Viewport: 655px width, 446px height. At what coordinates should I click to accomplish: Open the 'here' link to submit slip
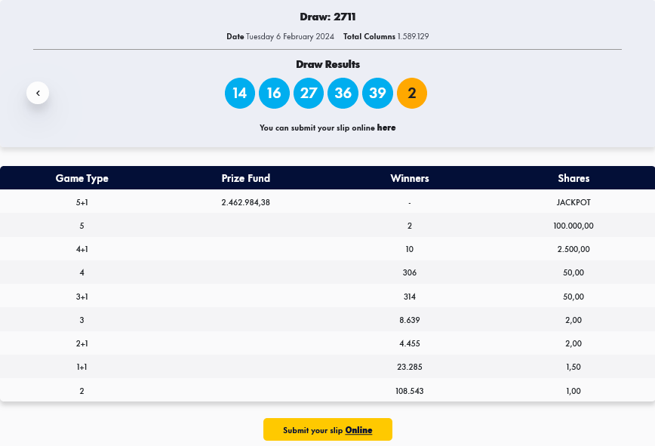click(386, 128)
